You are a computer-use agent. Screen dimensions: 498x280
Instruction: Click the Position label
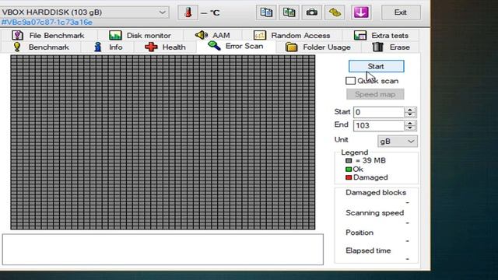(x=359, y=233)
